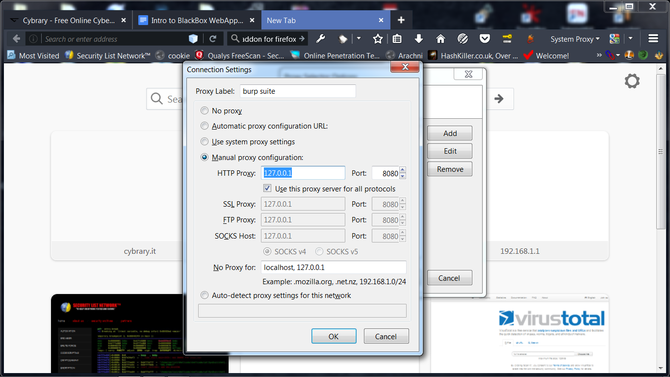Reload the page with the refresh icon
Image resolution: width=670 pixels, height=377 pixels.
coord(213,39)
